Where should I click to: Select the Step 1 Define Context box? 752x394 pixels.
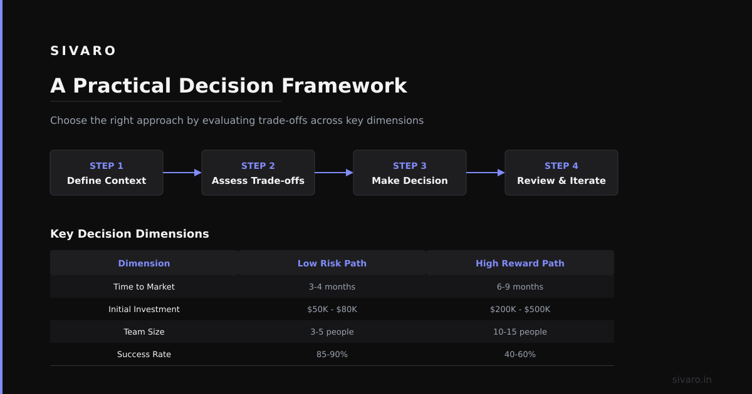tap(107, 173)
